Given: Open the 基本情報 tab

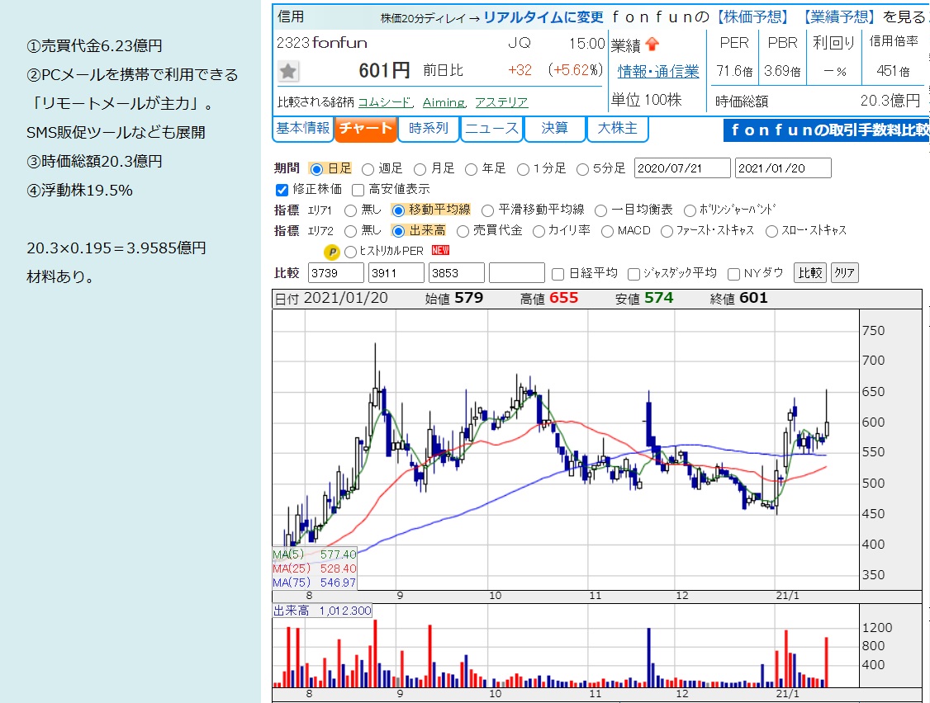Looking at the screenshot, I should 302,129.
